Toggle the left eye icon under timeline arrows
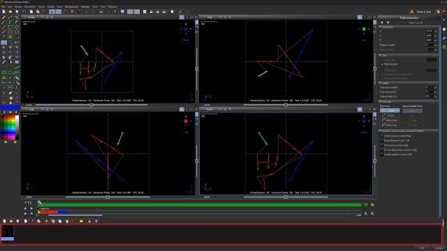The image size is (447, 251). pyautogui.click(x=25, y=214)
